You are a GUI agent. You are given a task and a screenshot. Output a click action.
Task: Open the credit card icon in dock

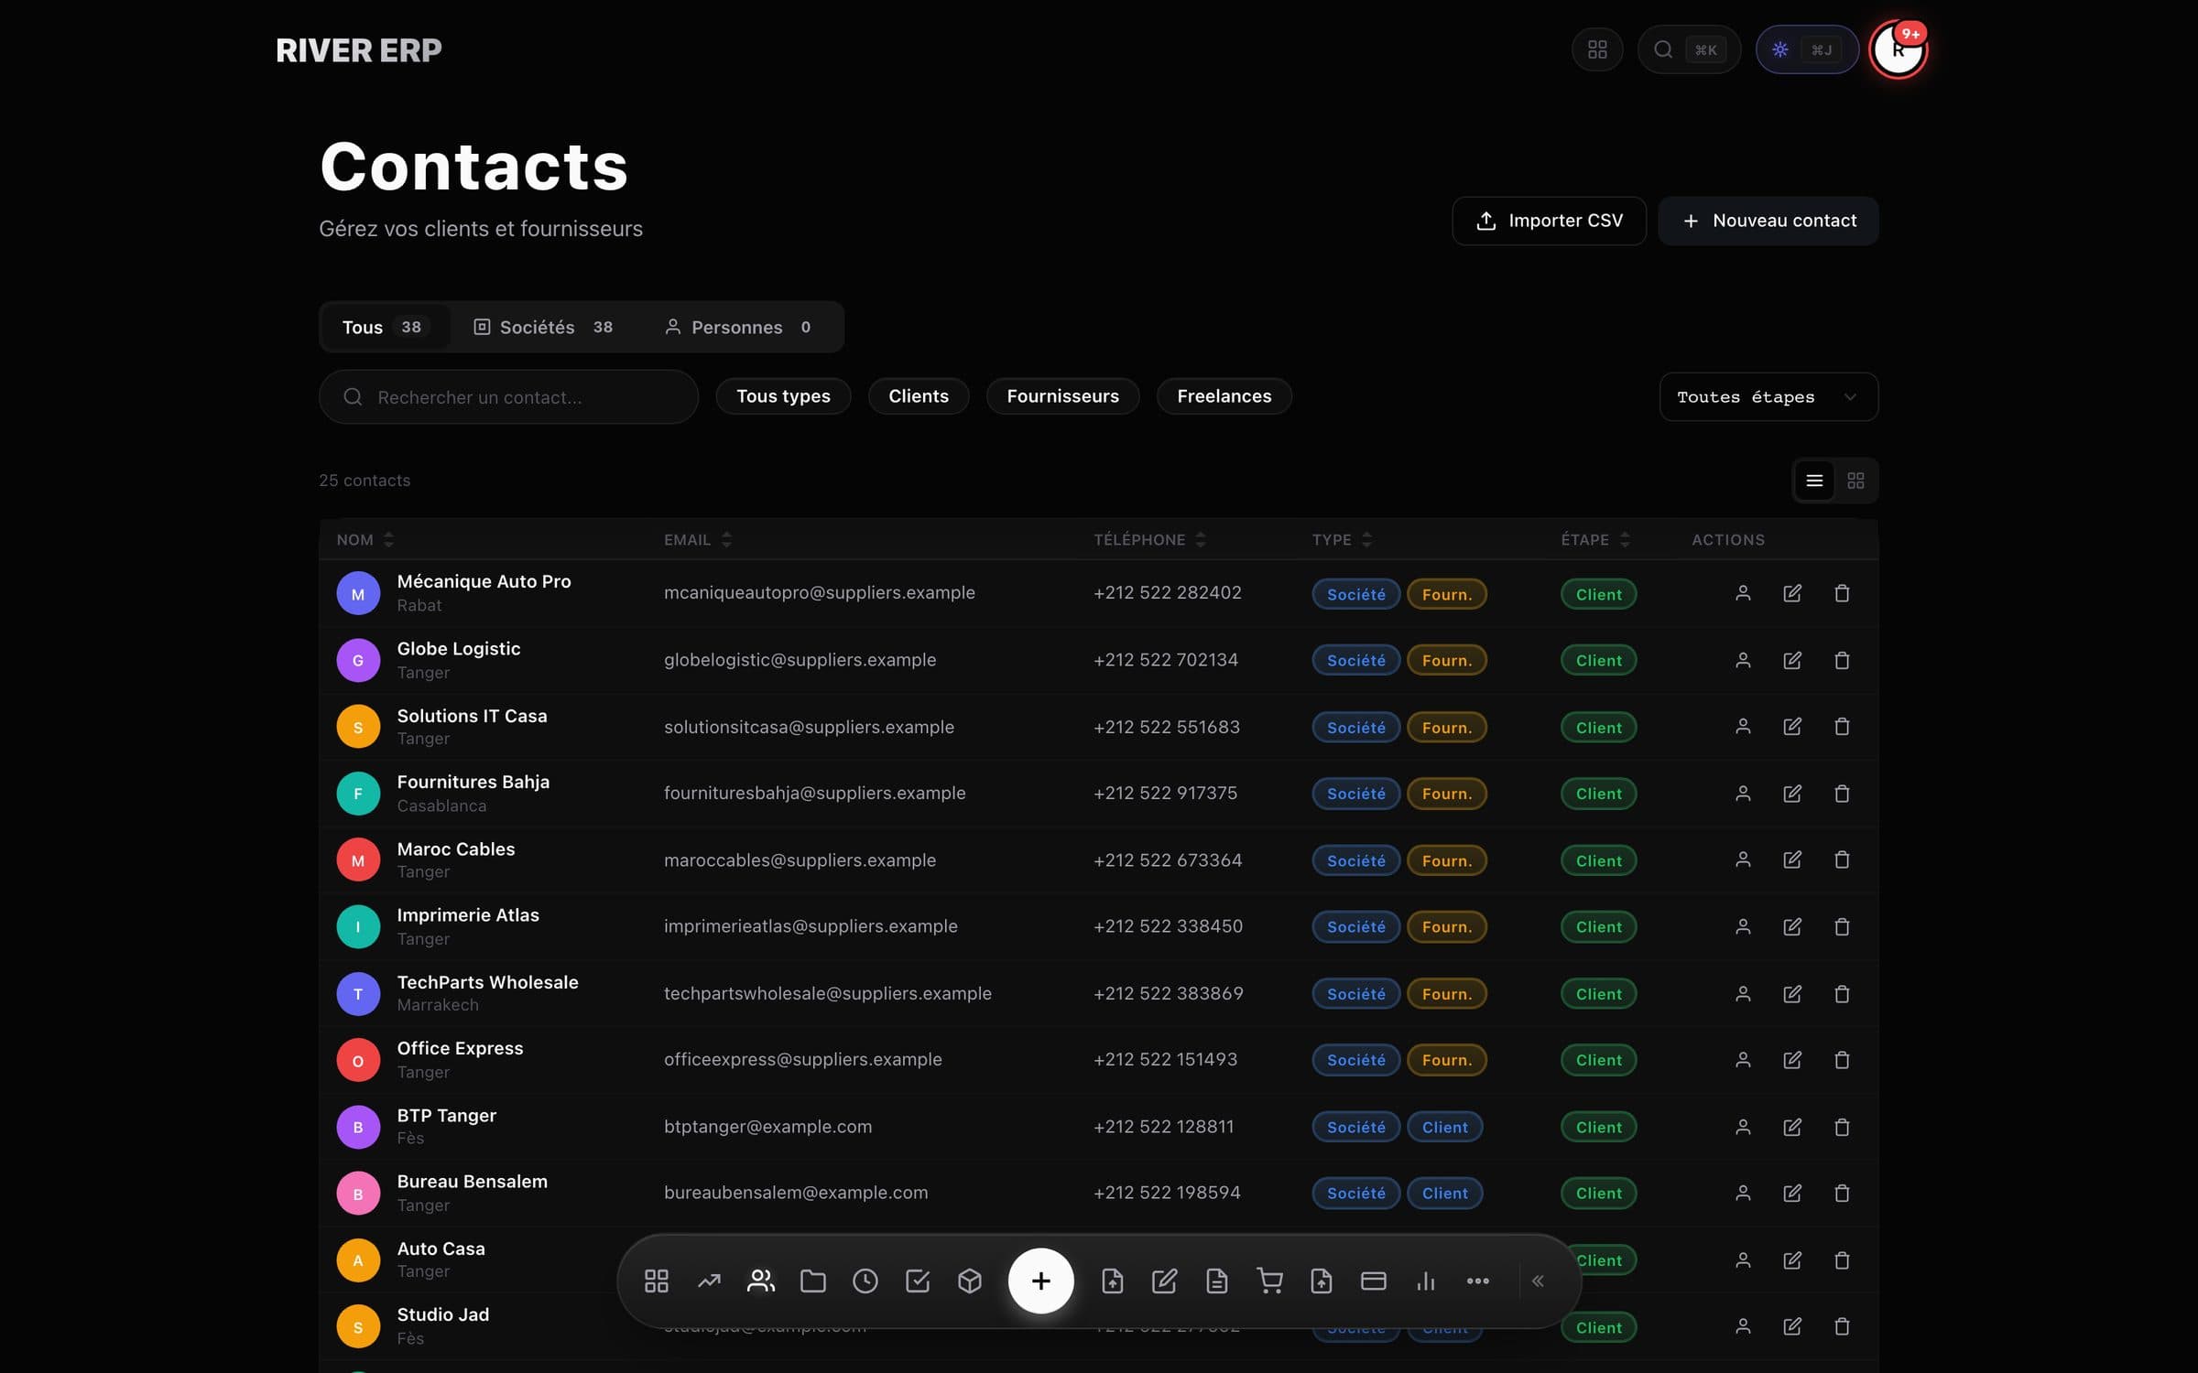coord(1374,1281)
